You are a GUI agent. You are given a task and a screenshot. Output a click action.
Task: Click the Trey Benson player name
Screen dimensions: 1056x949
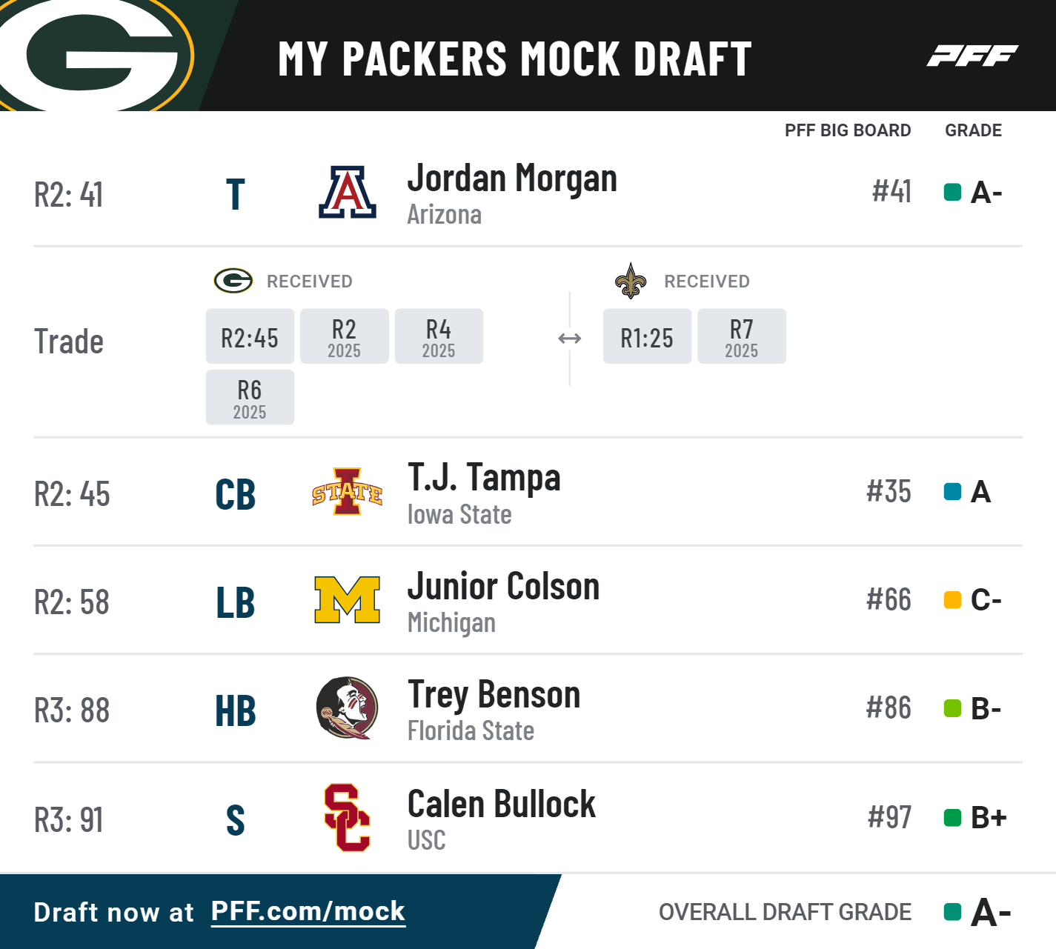(x=494, y=695)
